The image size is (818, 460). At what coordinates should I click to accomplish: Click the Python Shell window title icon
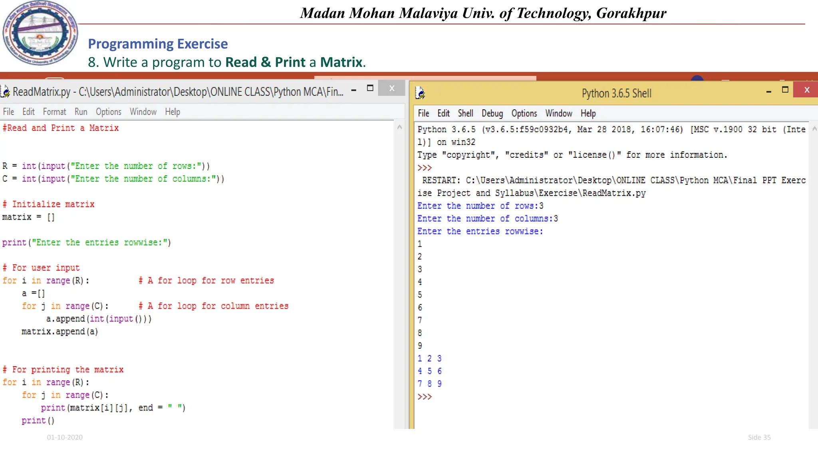click(x=420, y=93)
